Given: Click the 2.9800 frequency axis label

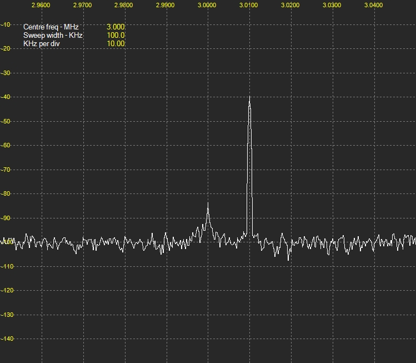Looking at the screenshot, I should (124, 5).
